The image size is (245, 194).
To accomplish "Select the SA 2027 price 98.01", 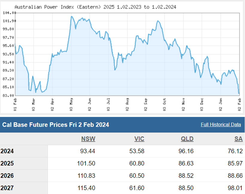I will (x=235, y=188).
